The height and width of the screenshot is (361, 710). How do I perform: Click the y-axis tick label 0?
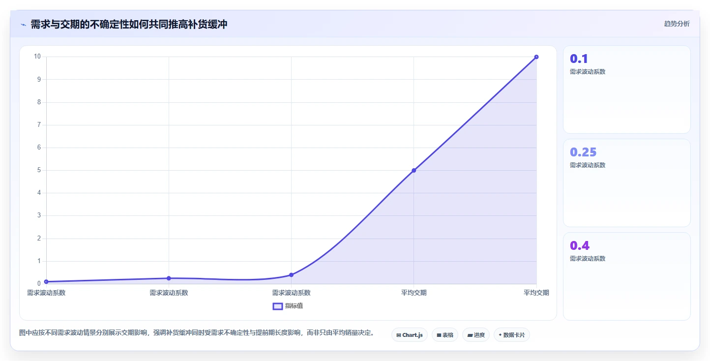39,284
